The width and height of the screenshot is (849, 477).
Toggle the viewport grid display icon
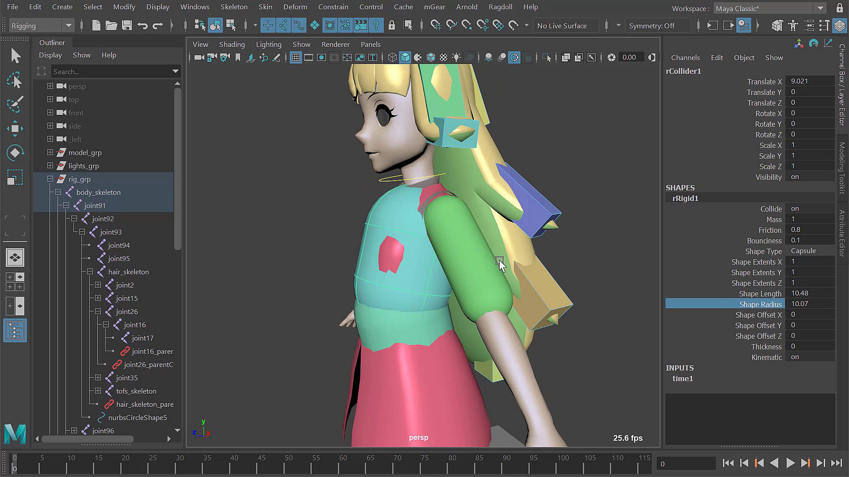296,57
